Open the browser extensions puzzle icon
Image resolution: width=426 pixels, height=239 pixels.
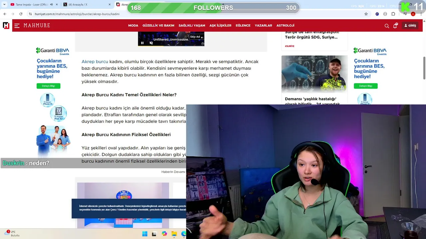pos(393,14)
